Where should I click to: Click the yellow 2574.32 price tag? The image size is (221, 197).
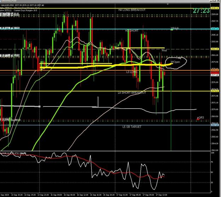(215, 91)
